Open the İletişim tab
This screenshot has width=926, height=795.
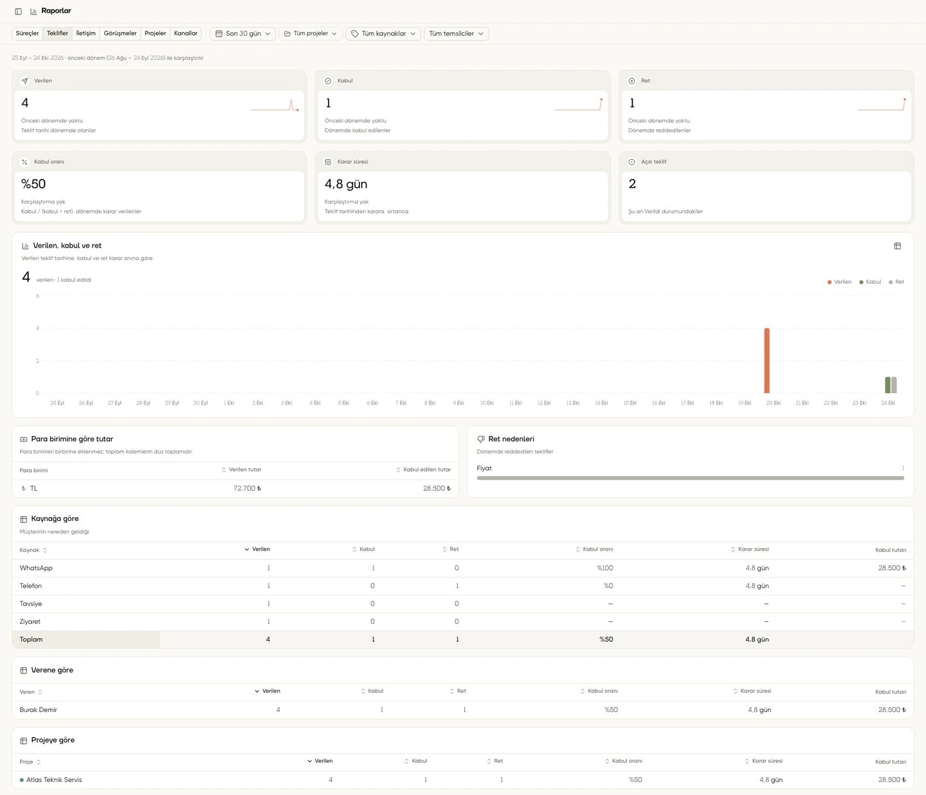[86, 33]
